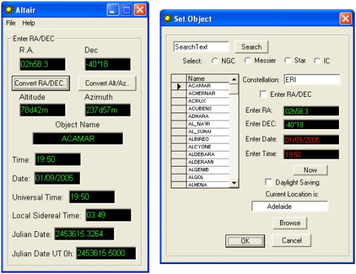Screen dimensions: 356x274
Task: Select ALDERAMI in the name list
Action: point(208,162)
